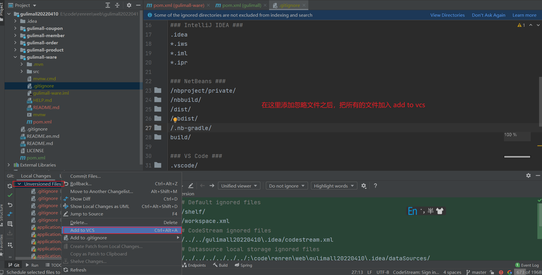
Task: Click Don't Ask Again link
Action: pyautogui.click(x=488, y=15)
